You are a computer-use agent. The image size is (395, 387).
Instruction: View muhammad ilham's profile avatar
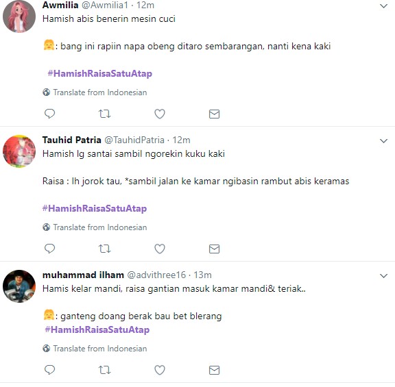tap(19, 286)
